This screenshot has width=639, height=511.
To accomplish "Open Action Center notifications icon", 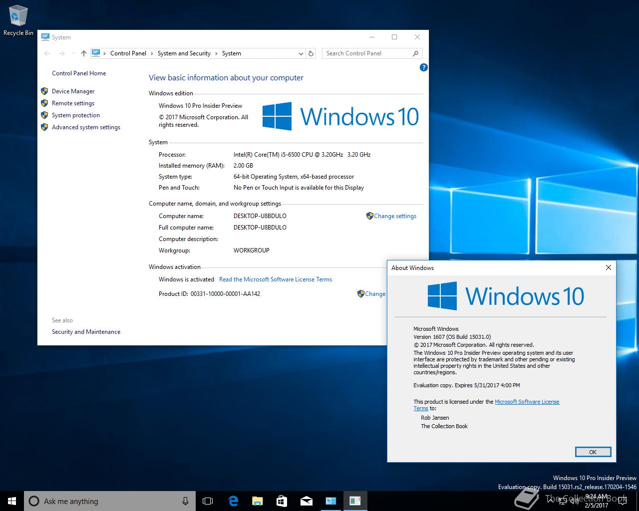I will (x=623, y=501).
